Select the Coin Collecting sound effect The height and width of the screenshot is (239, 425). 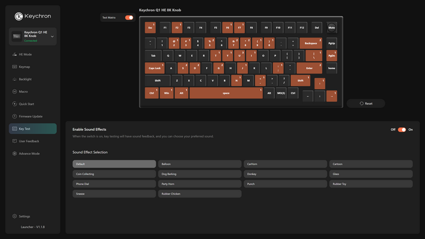coord(114,174)
